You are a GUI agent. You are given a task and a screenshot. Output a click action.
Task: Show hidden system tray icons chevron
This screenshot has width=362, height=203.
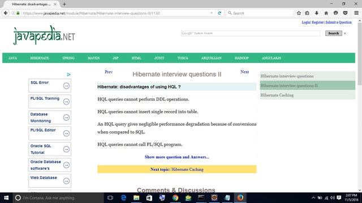pyautogui.click(x=313, y=198)
